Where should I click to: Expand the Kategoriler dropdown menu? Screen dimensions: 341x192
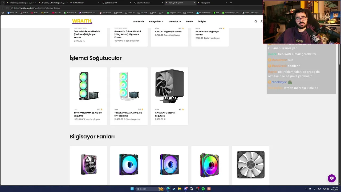pyautogui.click(x=156, y=21)
